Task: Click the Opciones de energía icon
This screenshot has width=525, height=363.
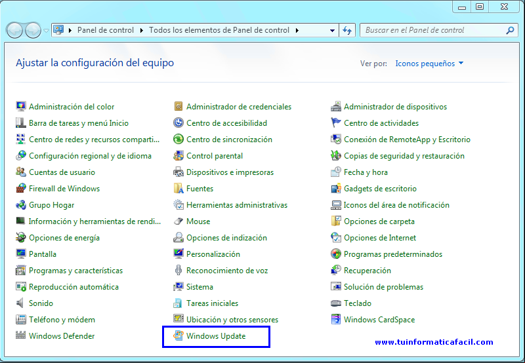Action: 21,237
